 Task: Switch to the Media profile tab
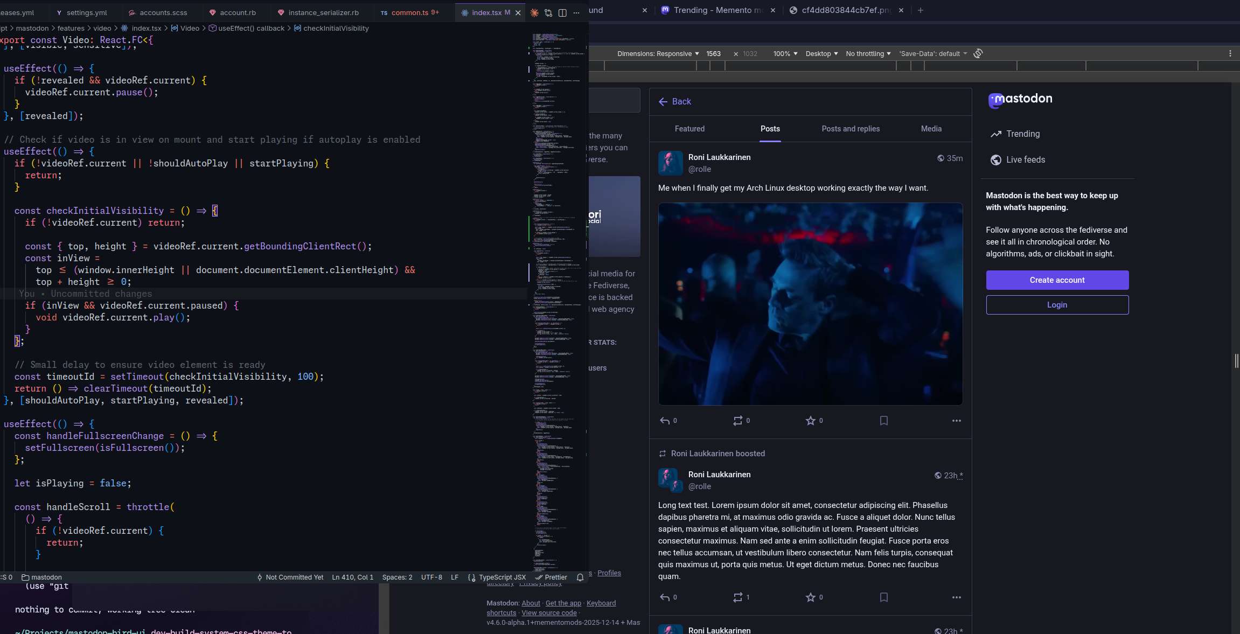[931, 129]
